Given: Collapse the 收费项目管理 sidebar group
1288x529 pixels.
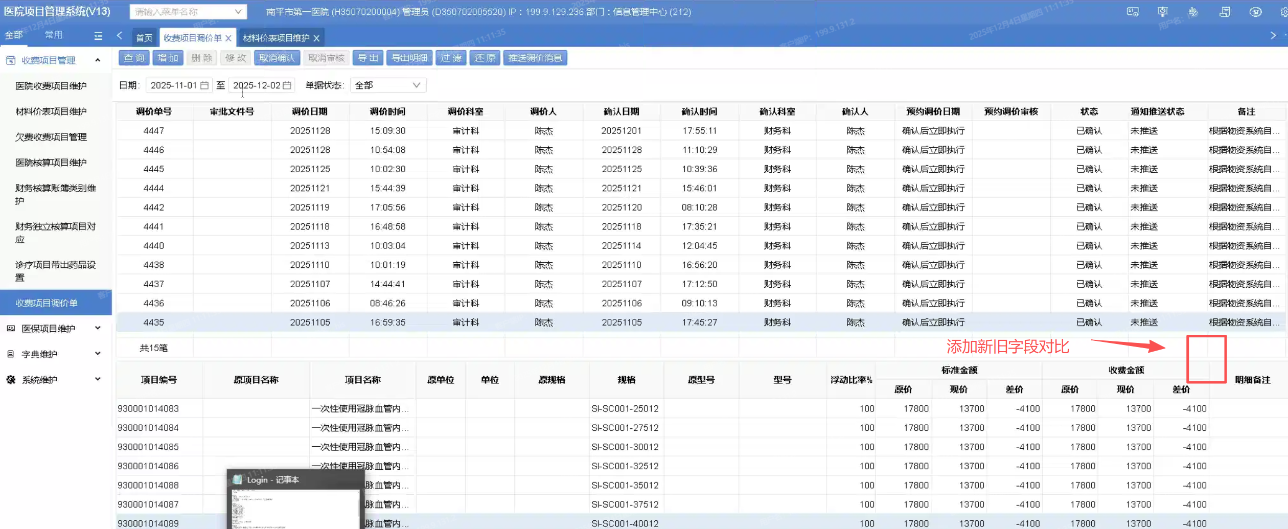Looking at the screenshot, I should (x=56, y=60).
